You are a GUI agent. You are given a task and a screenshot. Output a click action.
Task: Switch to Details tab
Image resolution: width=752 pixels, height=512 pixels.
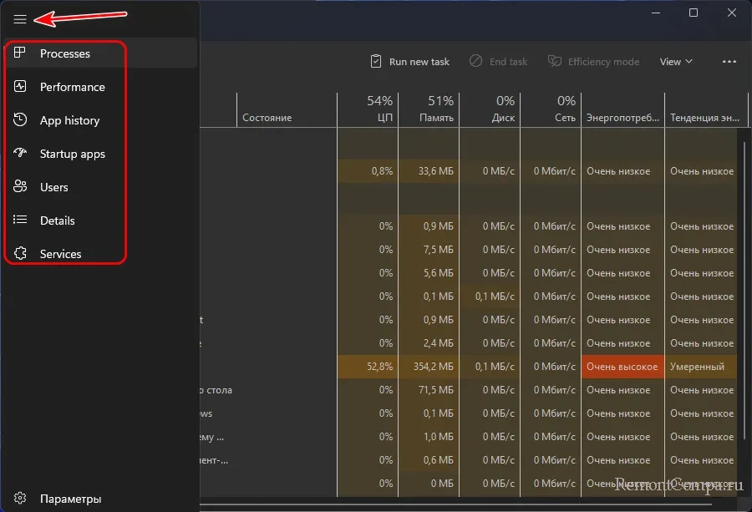(100, 221)
